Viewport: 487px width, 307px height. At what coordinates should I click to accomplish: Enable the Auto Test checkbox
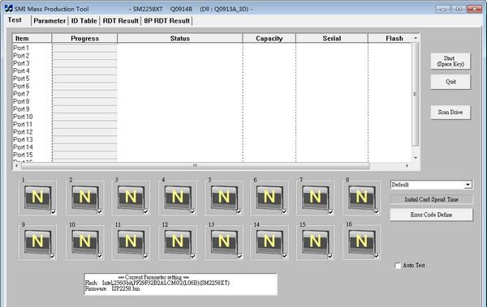tap(398, 266)
